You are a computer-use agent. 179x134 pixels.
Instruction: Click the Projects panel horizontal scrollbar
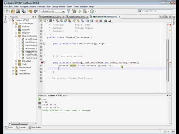pos(19,124)
